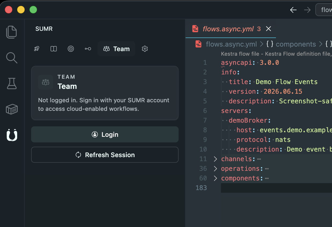Click the nats protocol value
332x227 pixels.
point(283,140)
